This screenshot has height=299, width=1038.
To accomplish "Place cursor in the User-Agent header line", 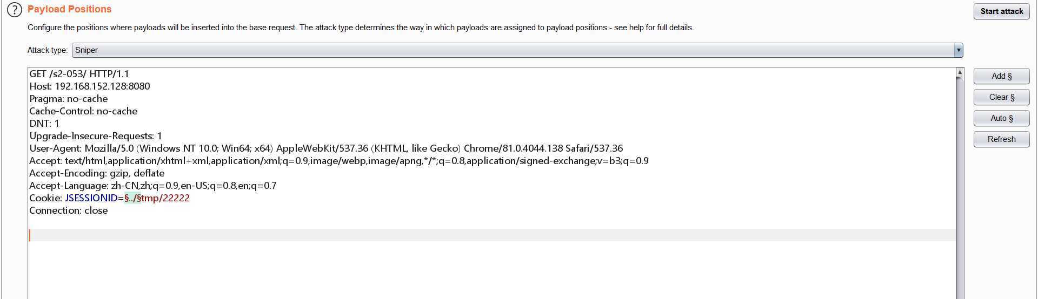I will 326,148.
